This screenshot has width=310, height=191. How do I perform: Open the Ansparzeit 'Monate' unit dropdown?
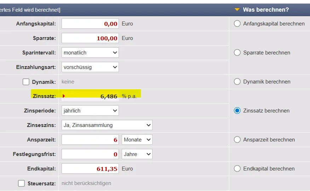tap(137, 140)
